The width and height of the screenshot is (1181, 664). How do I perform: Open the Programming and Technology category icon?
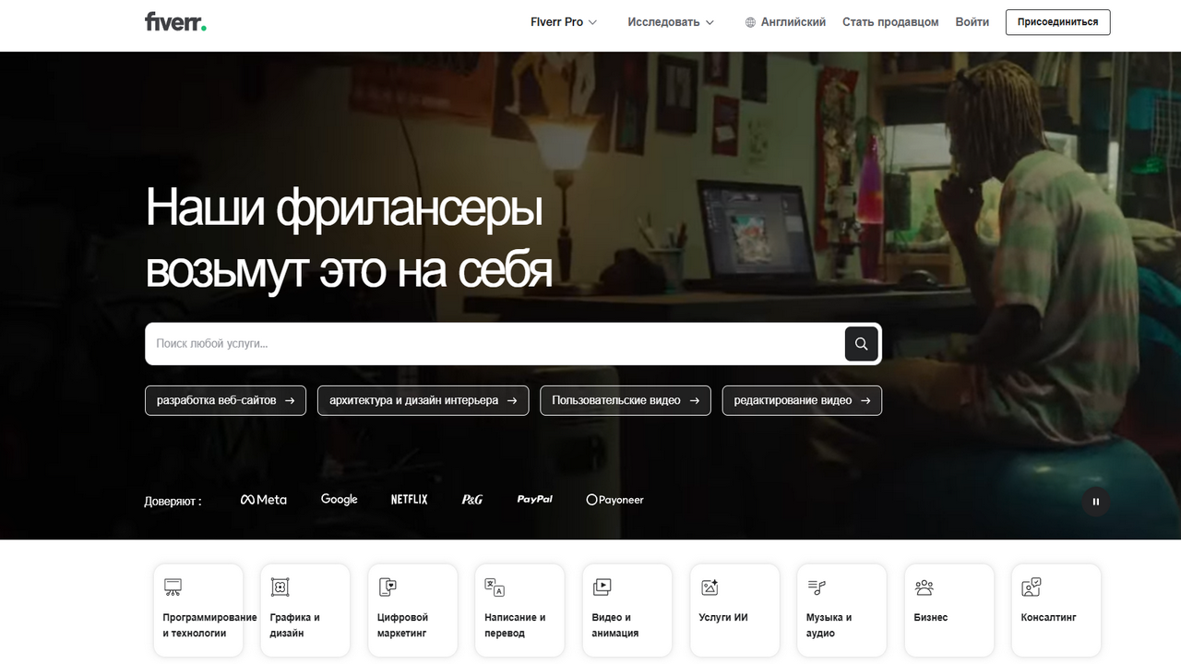pos(173,587)
